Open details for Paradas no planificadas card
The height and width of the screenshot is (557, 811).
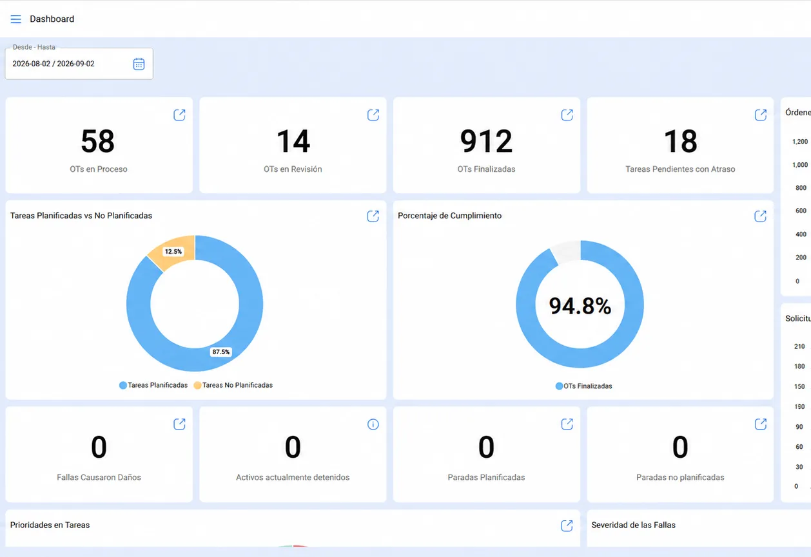[761, 424]
